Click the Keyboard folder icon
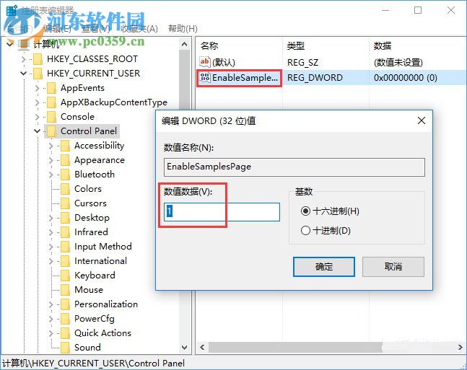467x370 pixels. tap(65, 276)
